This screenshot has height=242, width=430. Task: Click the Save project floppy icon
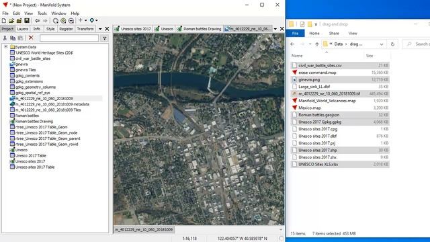(27, 21)
